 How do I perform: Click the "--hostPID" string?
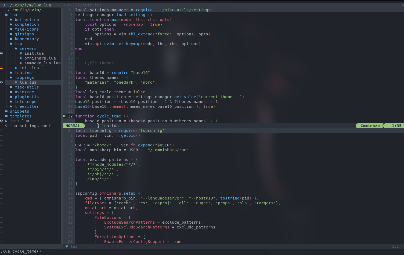pyautogui.click(x=202, y=198)
